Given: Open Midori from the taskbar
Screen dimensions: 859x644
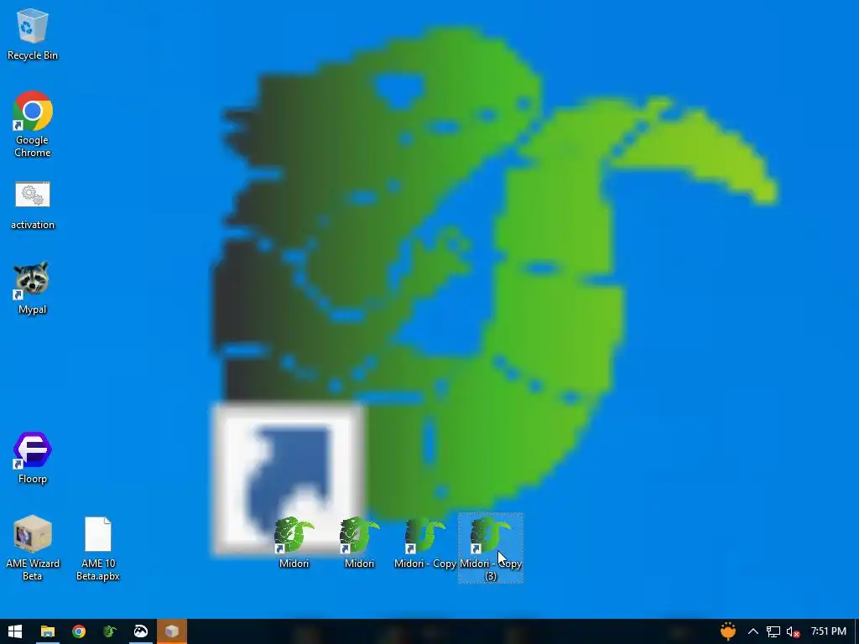Looking at the screenshot, I should [110, 631].
